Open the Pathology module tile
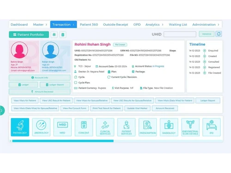 (20, 127)
